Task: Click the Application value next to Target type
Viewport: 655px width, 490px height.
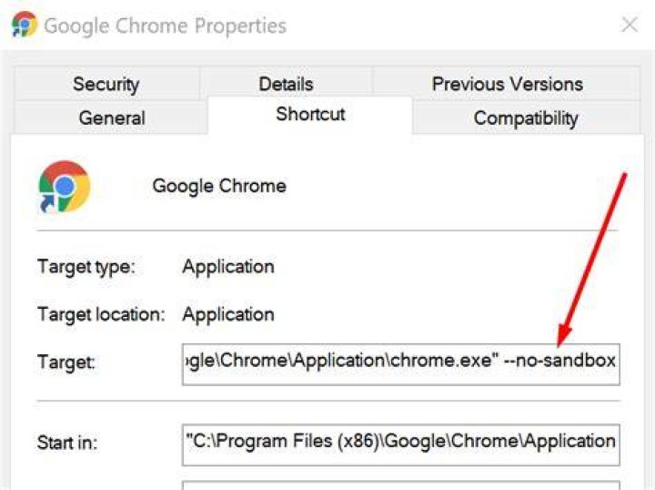Action: tap(228, 267)
